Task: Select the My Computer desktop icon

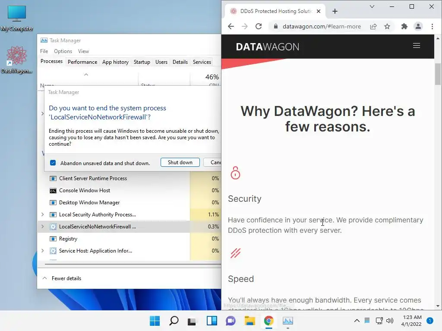Action: [17, 18]
